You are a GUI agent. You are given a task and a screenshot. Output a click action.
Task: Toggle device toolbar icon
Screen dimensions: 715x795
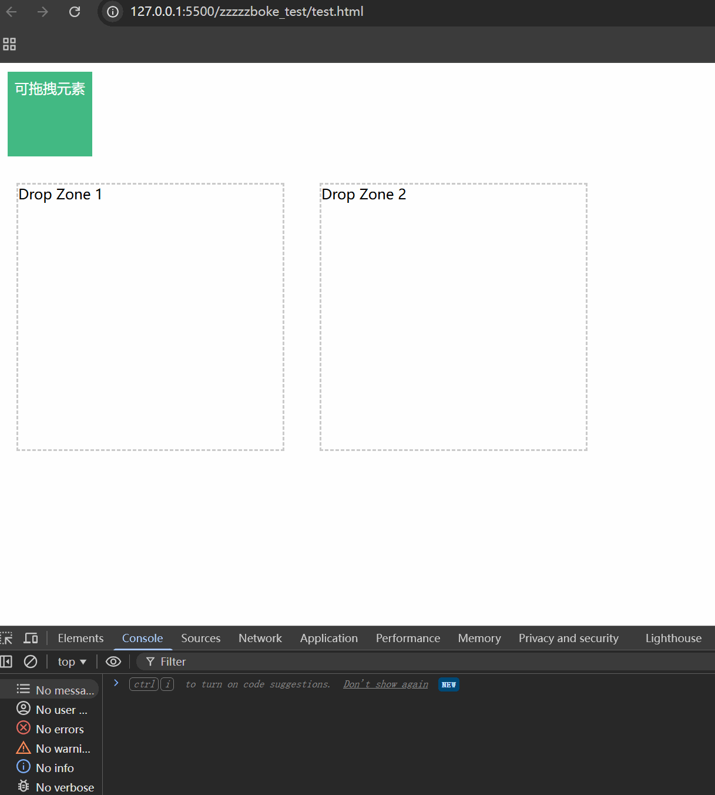pos(31,638)
